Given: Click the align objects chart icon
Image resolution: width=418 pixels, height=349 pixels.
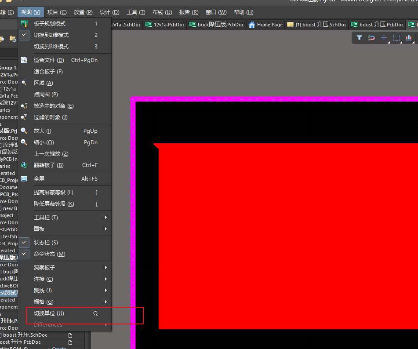Looking at the screenshot, I should coord(409,38).
